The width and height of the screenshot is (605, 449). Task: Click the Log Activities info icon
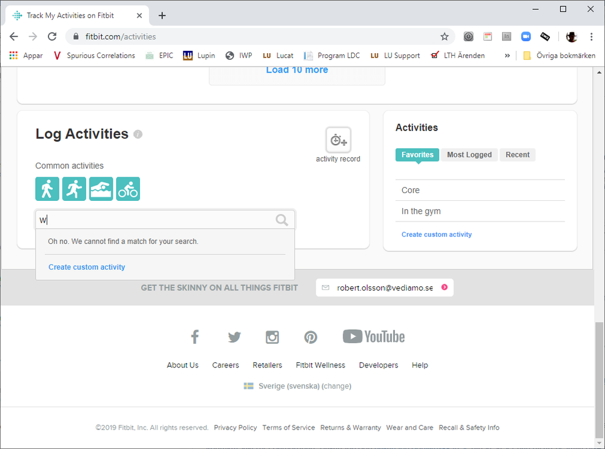point(138,134)
